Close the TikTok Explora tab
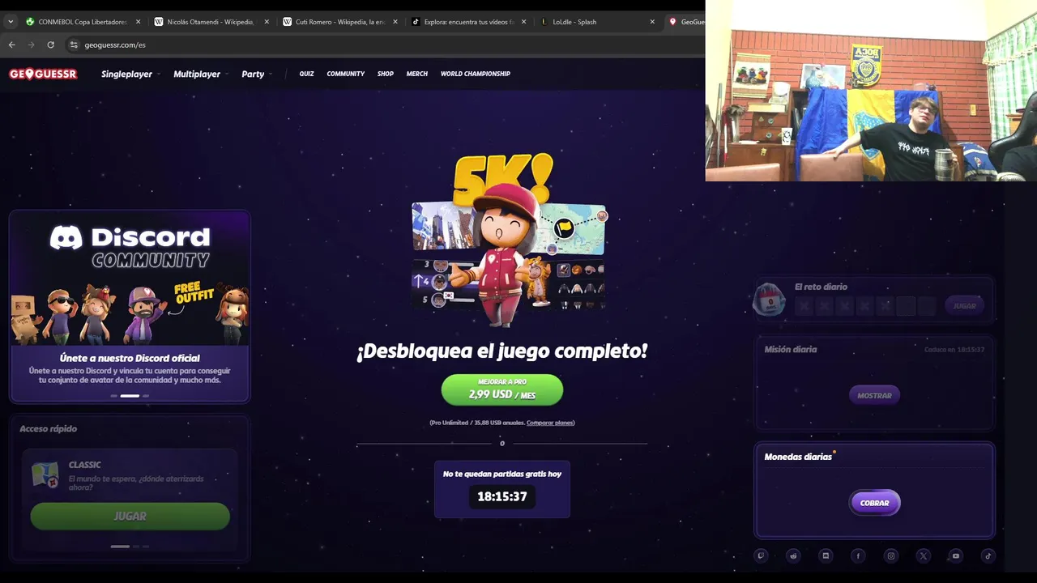Viewport: 1037px width, 583px height. [x=523, y=22]
